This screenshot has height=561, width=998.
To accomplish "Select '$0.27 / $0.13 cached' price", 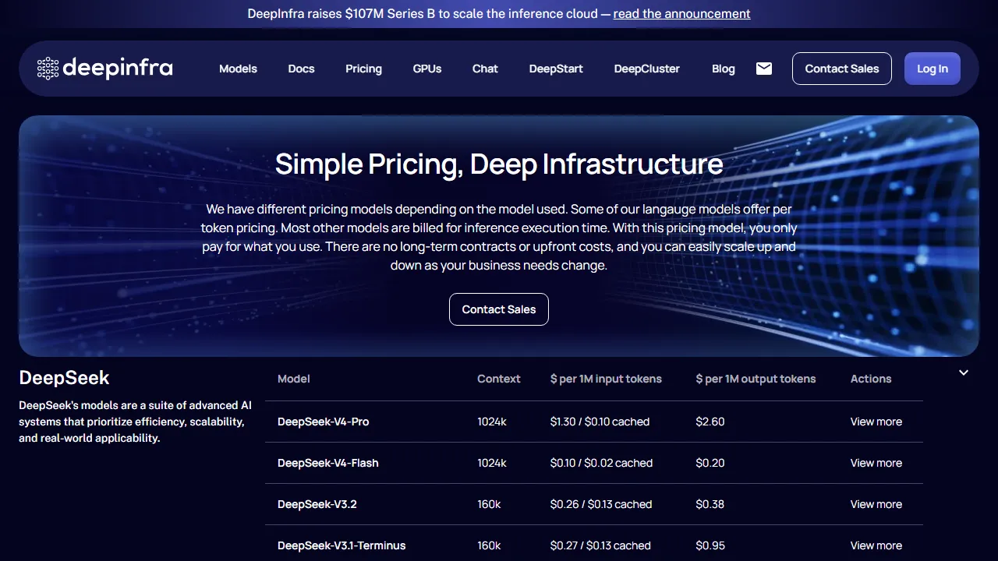I will click(600, 545).
